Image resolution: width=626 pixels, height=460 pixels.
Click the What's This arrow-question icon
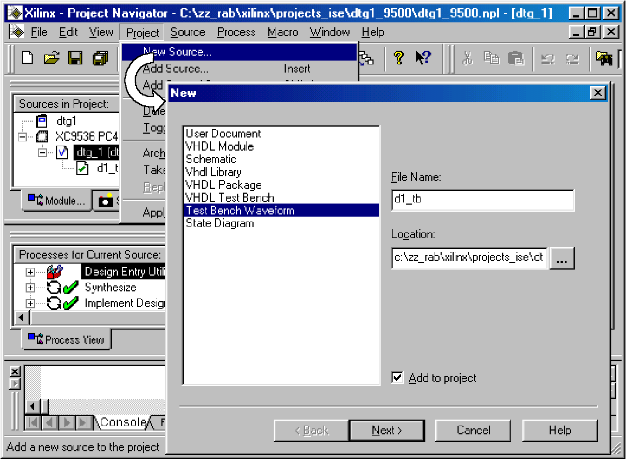423,57
